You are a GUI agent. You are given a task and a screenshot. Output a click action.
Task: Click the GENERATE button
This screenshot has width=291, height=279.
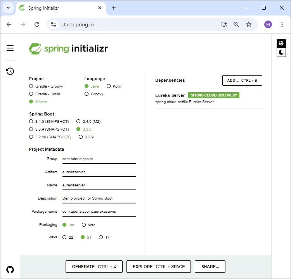(x=94, y=267)
